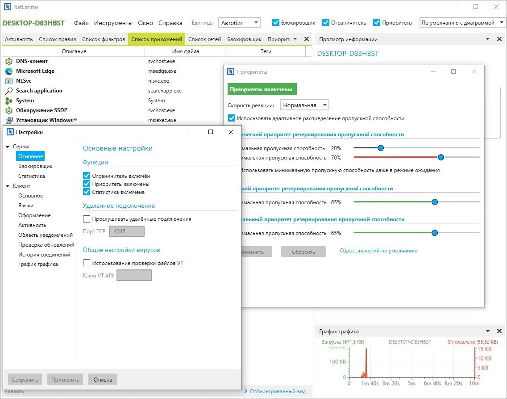
Task: Open the Справка menu
Action: coord(170,23)
